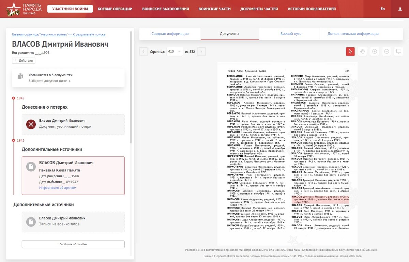The width and height of the screenshot is (409, 262).
Task: Click the red cross loss report icon
Action: 31,124
